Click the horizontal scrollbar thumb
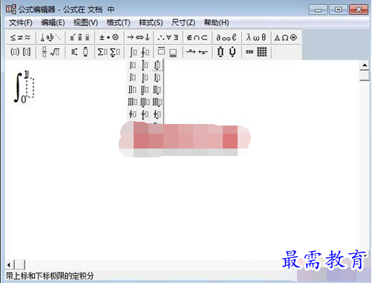The width and height of the screenshot is (372, 283). [19, 265]
